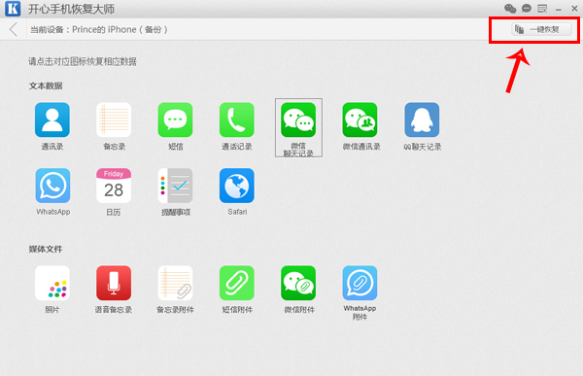The height and width of the screenshot is (376, 583).
Task: Open the feedback note icon in title bar
Action: (542, 8)
